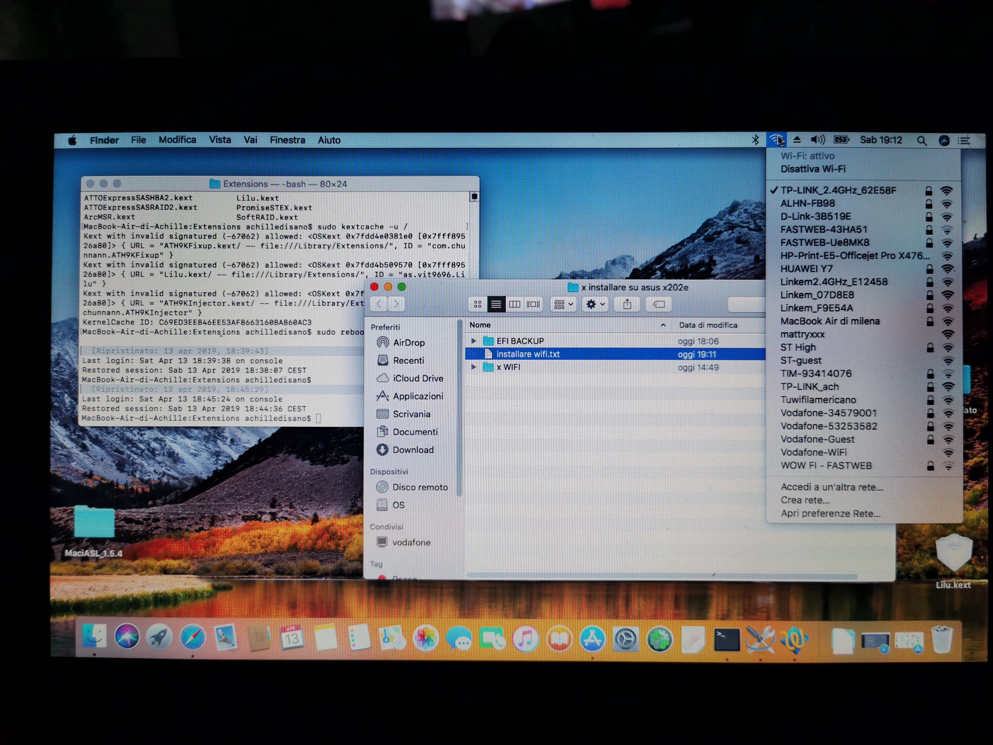Open the gear action dropdown in Finder
The image size is (993, 745).
coord(595,304)
